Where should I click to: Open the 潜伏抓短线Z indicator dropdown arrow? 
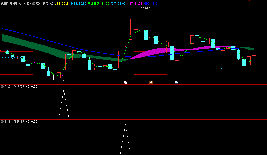pyautogui.click(x=34, y=4)
